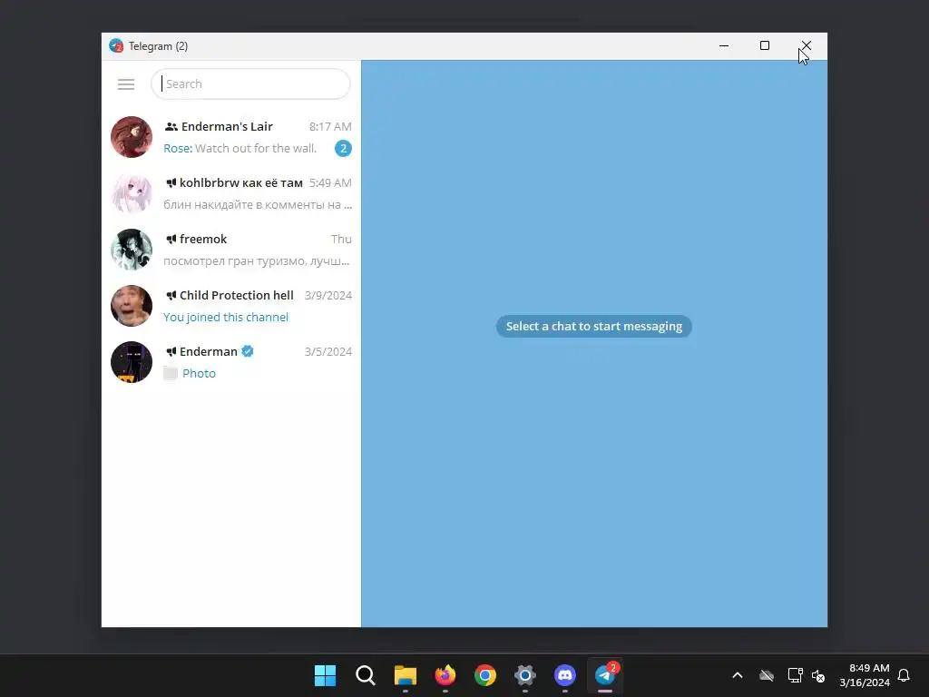Click the unread badge showing 2
929x697 pixels.
click(x=343, y=148)
